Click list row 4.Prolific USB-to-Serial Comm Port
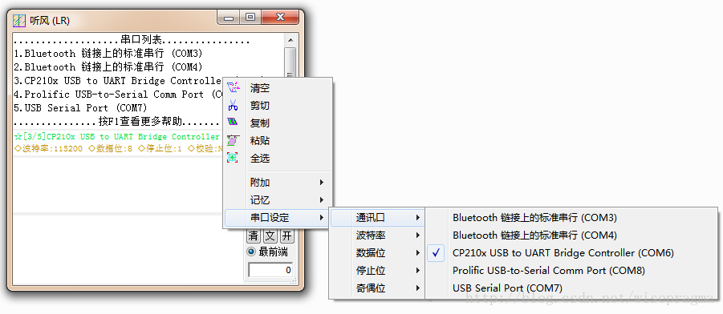 (118, 95)
